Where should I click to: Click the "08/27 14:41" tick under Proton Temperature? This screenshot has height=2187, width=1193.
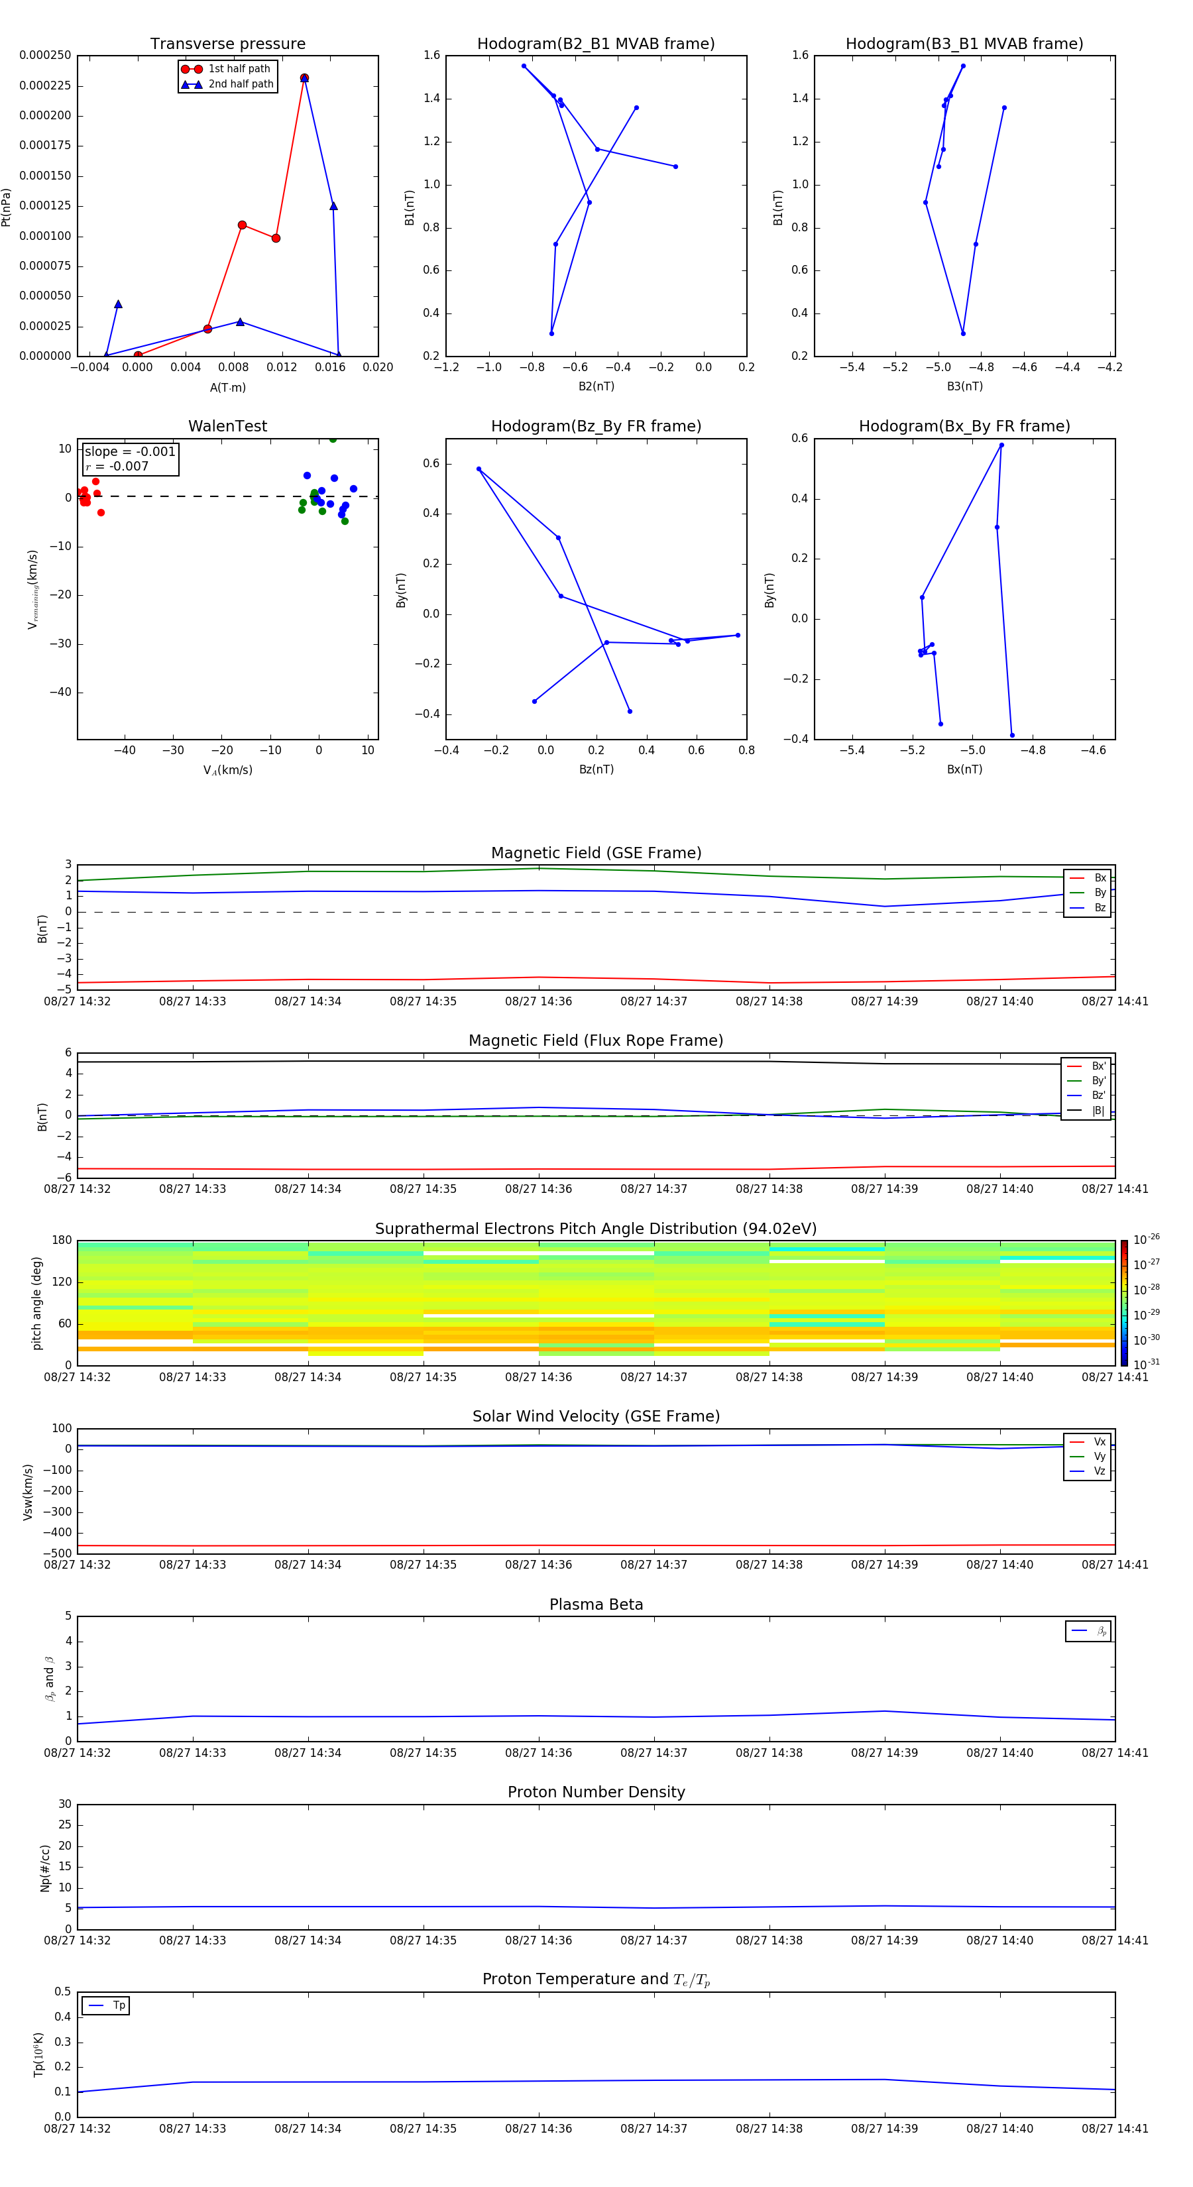pos(1115,2129)
